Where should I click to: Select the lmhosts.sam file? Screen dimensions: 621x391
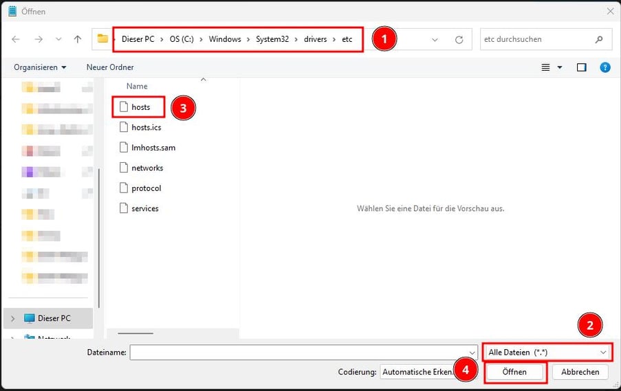click(x=153, y=148)
